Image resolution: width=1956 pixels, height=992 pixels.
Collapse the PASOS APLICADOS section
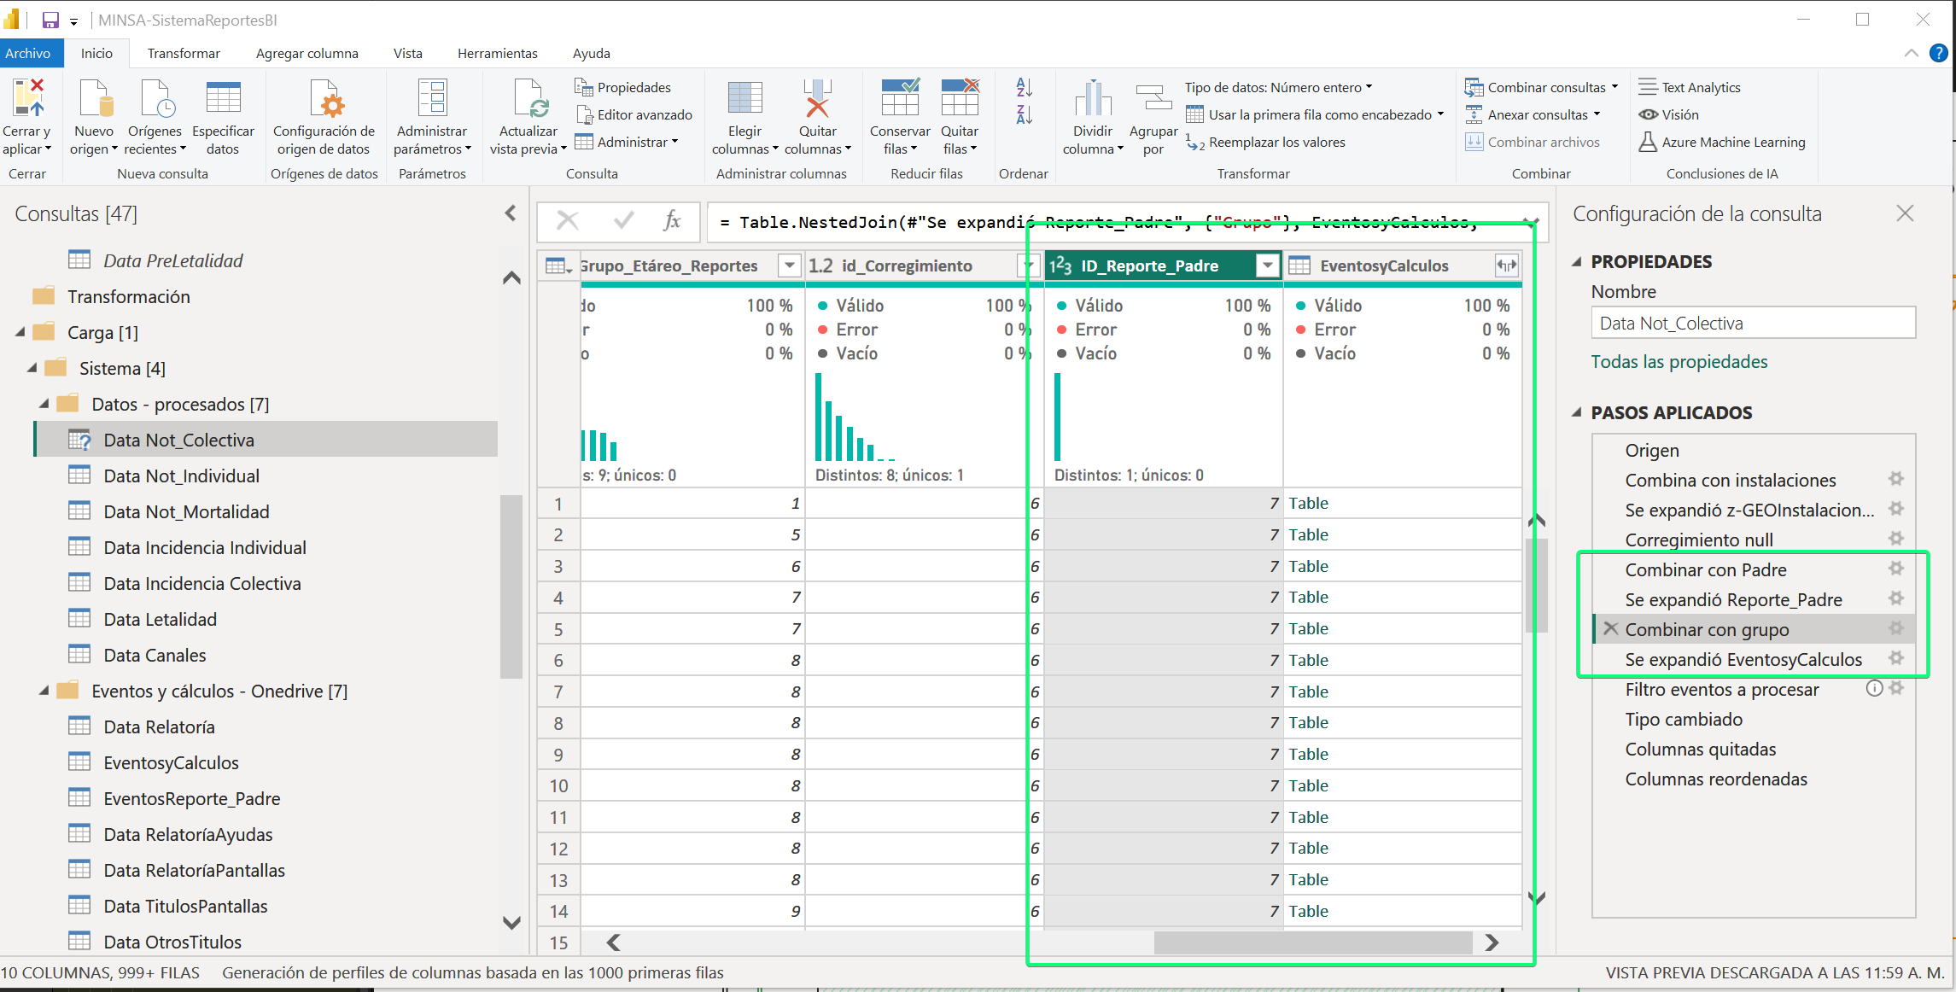(1577, 412)
